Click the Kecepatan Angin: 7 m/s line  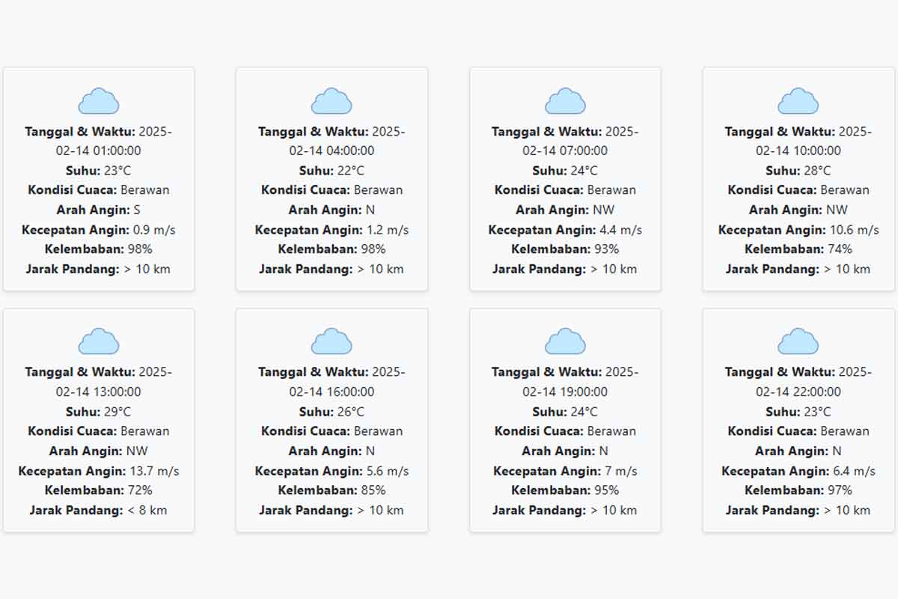pos(565,471)
